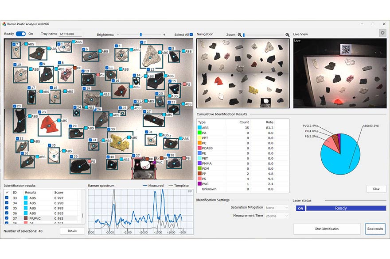
Task: Open the Measurement Time dropdown
Action: [276, 216]
